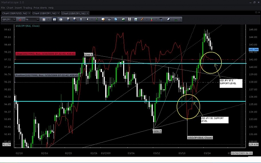261x163 pixels.
Task: Click the second chart window mode icon
Action: [61, 20]
